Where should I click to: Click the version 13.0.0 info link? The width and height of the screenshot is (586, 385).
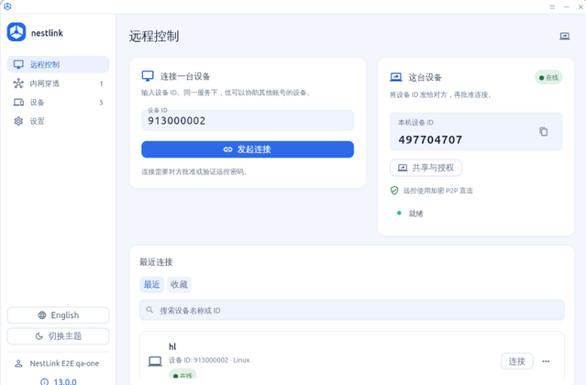click(59, 381)
